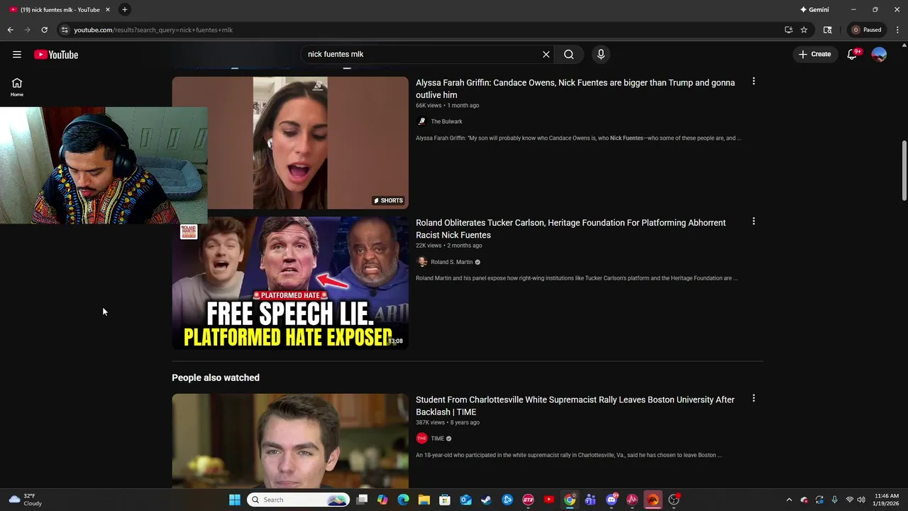Viewport: 908px width, 511px height.
Task: Open the Wi-Fi network tray icon
Action: pos(849,500)
